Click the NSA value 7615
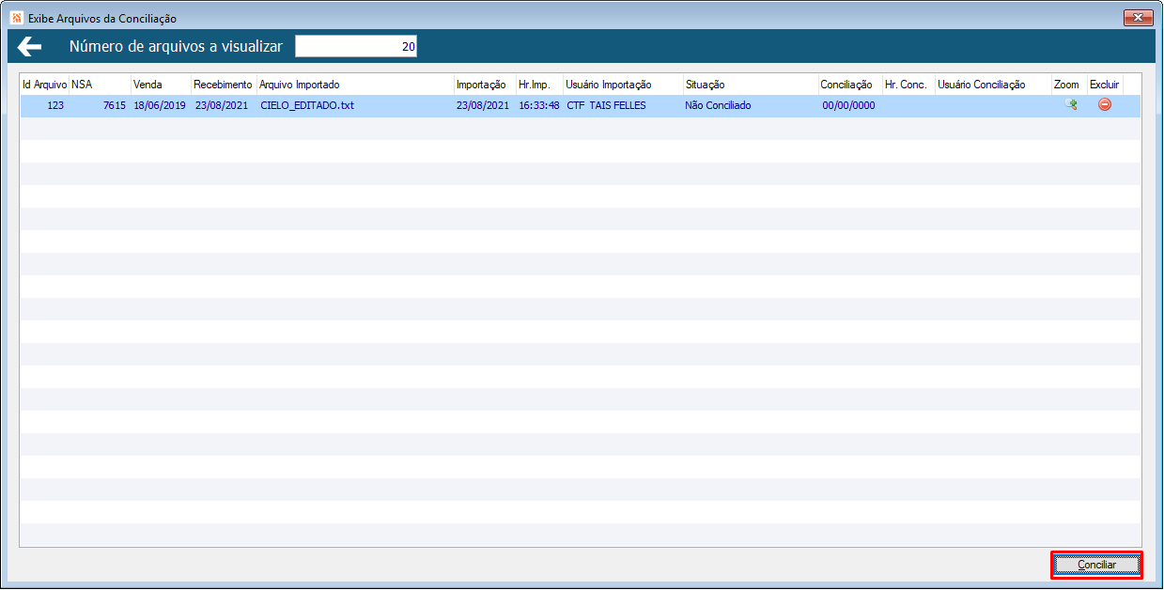This screenshot has width=1164, height=590. click(x=115, y=105)
